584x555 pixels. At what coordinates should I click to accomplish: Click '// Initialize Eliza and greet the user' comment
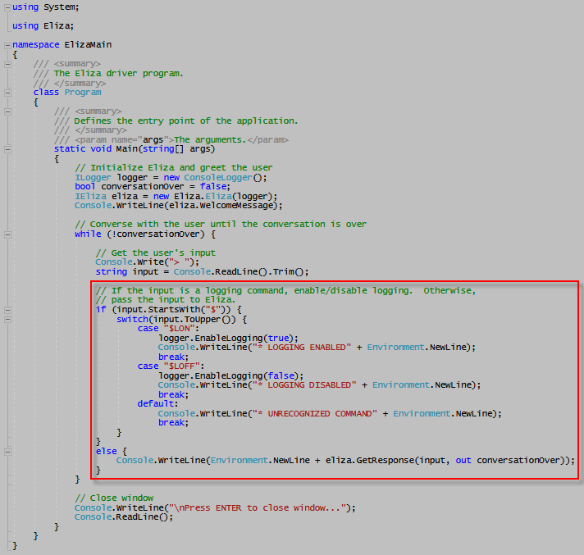coord(174,168)
